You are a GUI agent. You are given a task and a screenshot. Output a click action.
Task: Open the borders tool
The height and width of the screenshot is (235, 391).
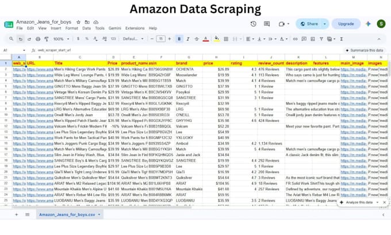coord(226,39)
